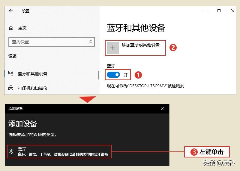Viewport: 240px width, 171px height.
Task: Click the 查找设置 search box
Action: point(48,42)
